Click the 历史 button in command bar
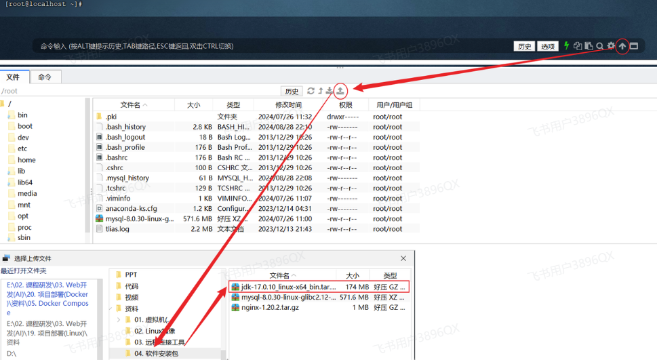Screen dimensions: 657x360 click(x=525, y=46)
